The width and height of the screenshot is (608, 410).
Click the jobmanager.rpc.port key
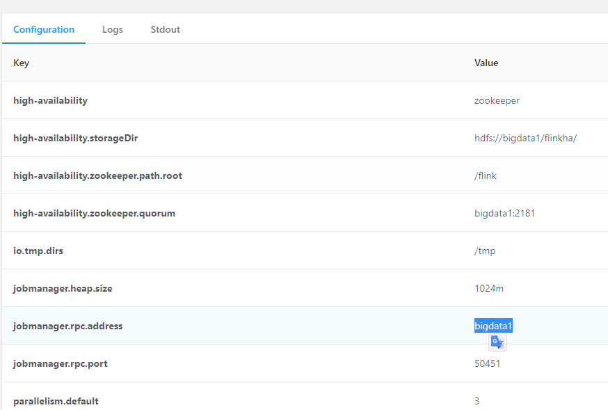tap(61, 363)
